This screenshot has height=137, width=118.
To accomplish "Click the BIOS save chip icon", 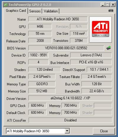I will click(109, 48).
